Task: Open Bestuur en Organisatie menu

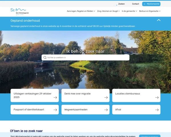Action: 150,11
